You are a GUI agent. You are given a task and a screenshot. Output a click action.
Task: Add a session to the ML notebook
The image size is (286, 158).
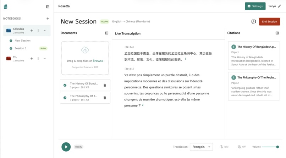pyautogui.click(x=32, y=58)
